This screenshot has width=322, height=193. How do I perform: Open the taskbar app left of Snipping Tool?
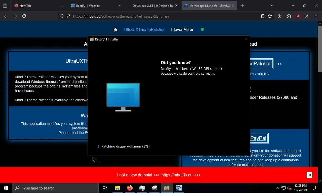pyautogui.click(x=142, y=188)
